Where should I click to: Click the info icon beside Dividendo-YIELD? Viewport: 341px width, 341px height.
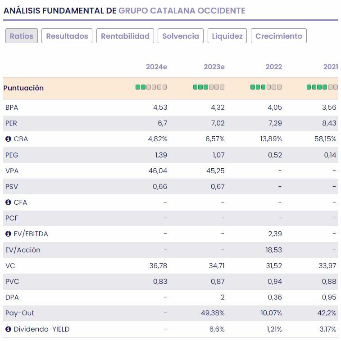[8, 329]
